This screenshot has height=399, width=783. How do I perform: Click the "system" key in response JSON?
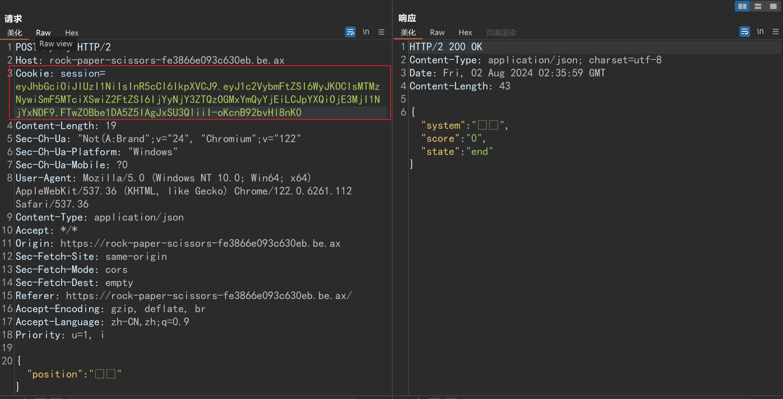[x=443, y=126]
